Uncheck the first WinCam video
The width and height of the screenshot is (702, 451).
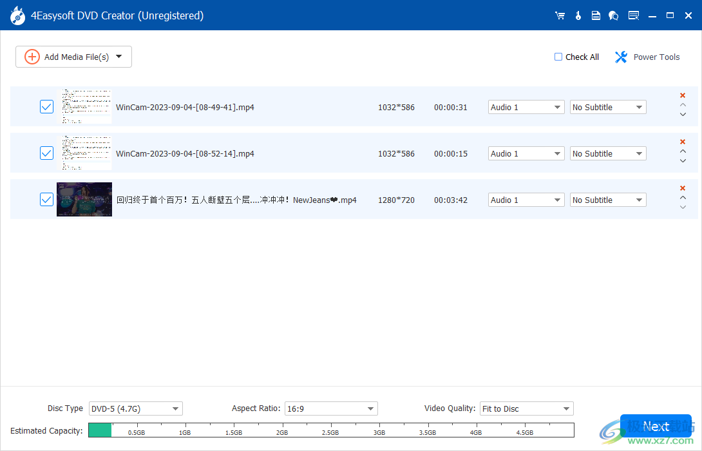46,106
